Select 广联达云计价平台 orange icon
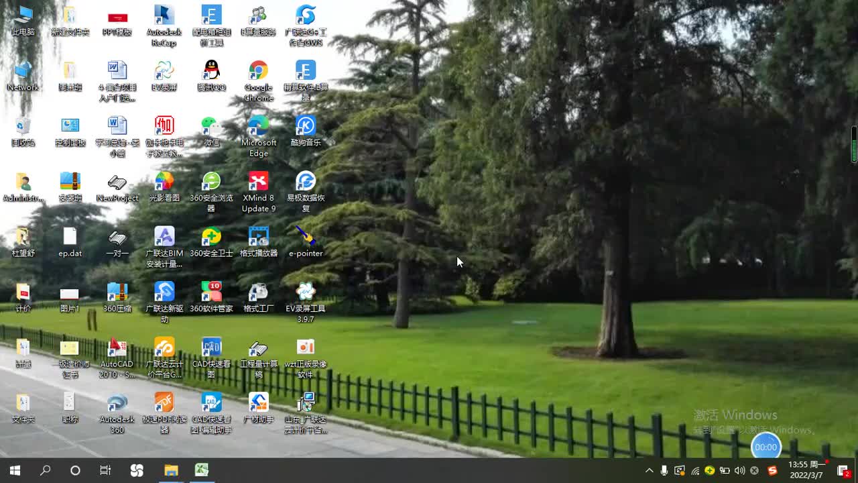This screenshot has width=858, height=483. (164, 358)
